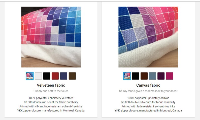Image resolution: width=200 pixels, height=120 pixels.
Task: Pick the black velveteen swatch
Action: point(47,76)
